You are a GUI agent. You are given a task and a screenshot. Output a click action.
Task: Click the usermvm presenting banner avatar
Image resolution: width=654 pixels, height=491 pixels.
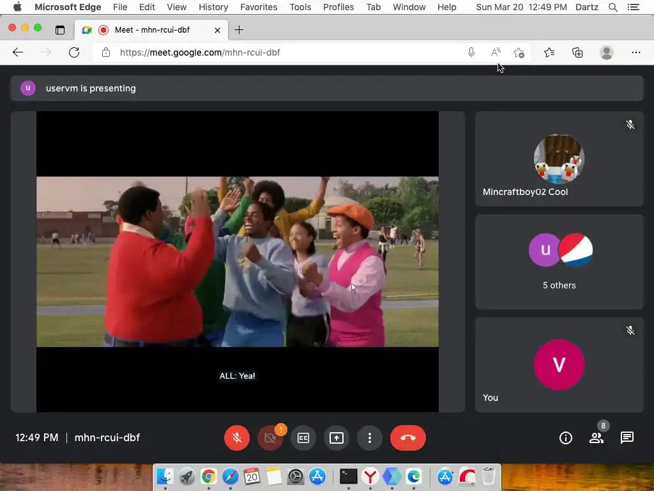(28, 88)
